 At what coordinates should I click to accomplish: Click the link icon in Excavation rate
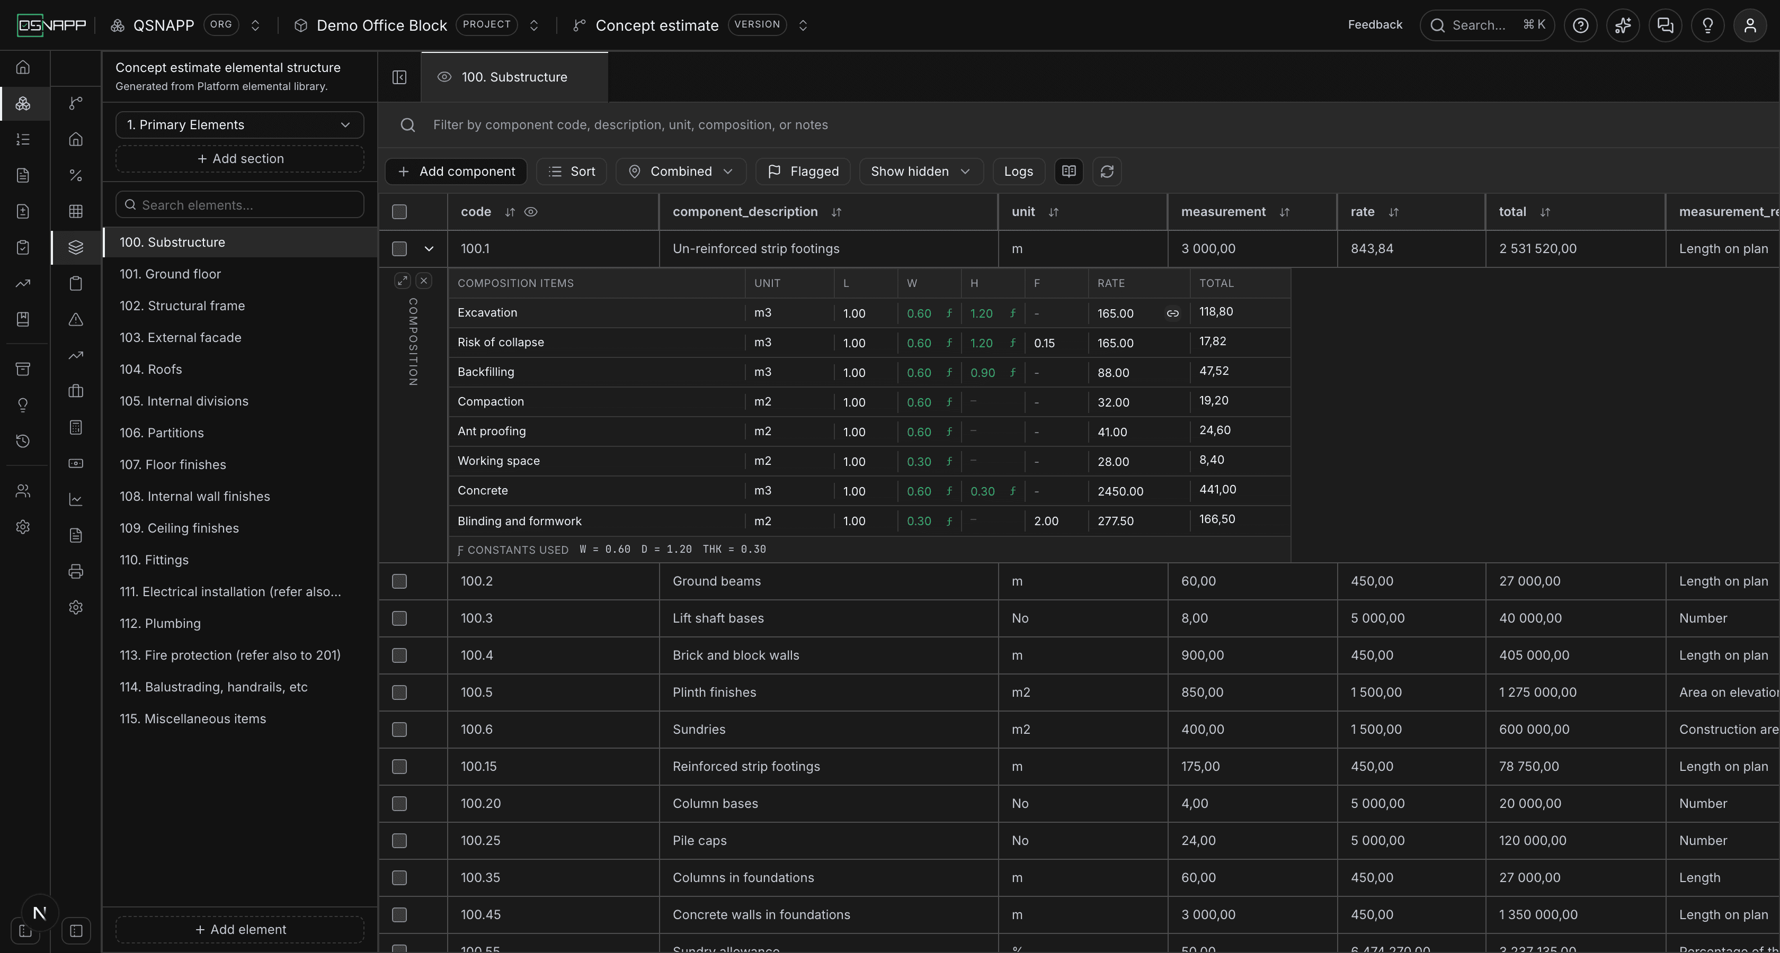pos(1172,313)
